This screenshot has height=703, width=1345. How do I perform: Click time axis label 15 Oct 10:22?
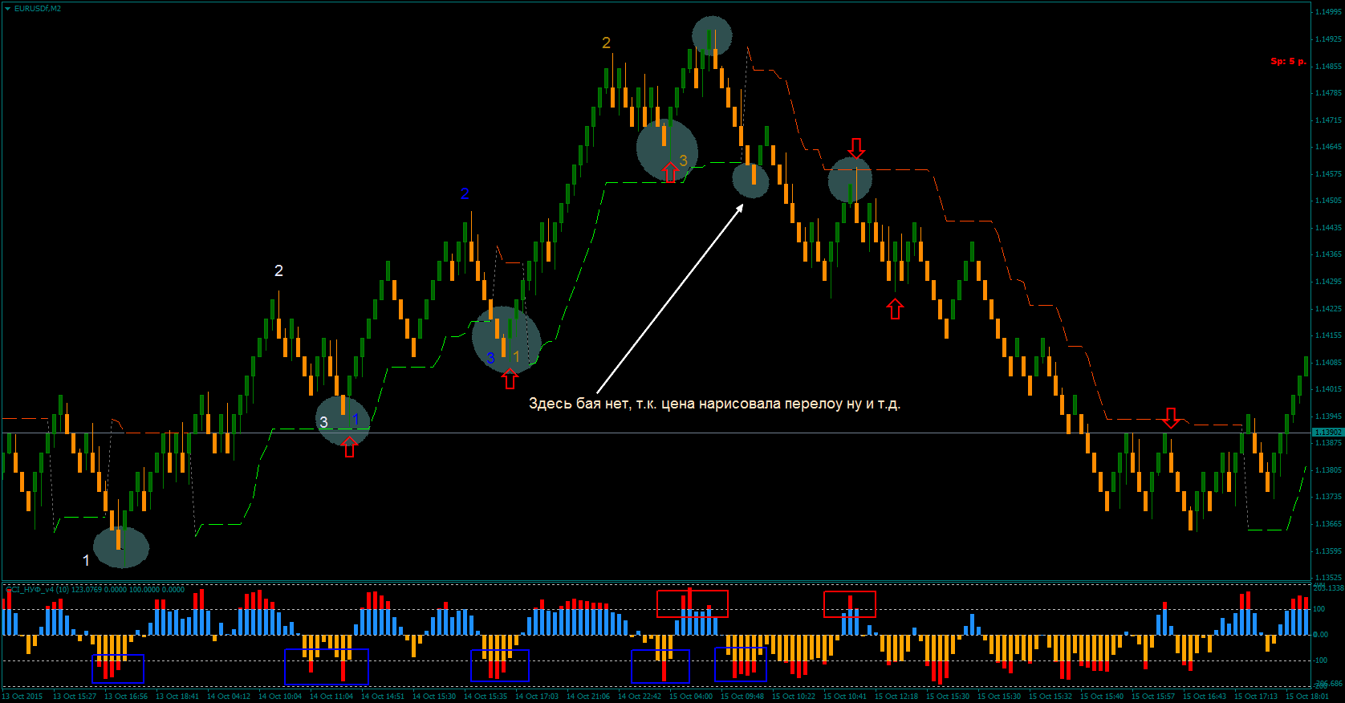click(794, 697)
